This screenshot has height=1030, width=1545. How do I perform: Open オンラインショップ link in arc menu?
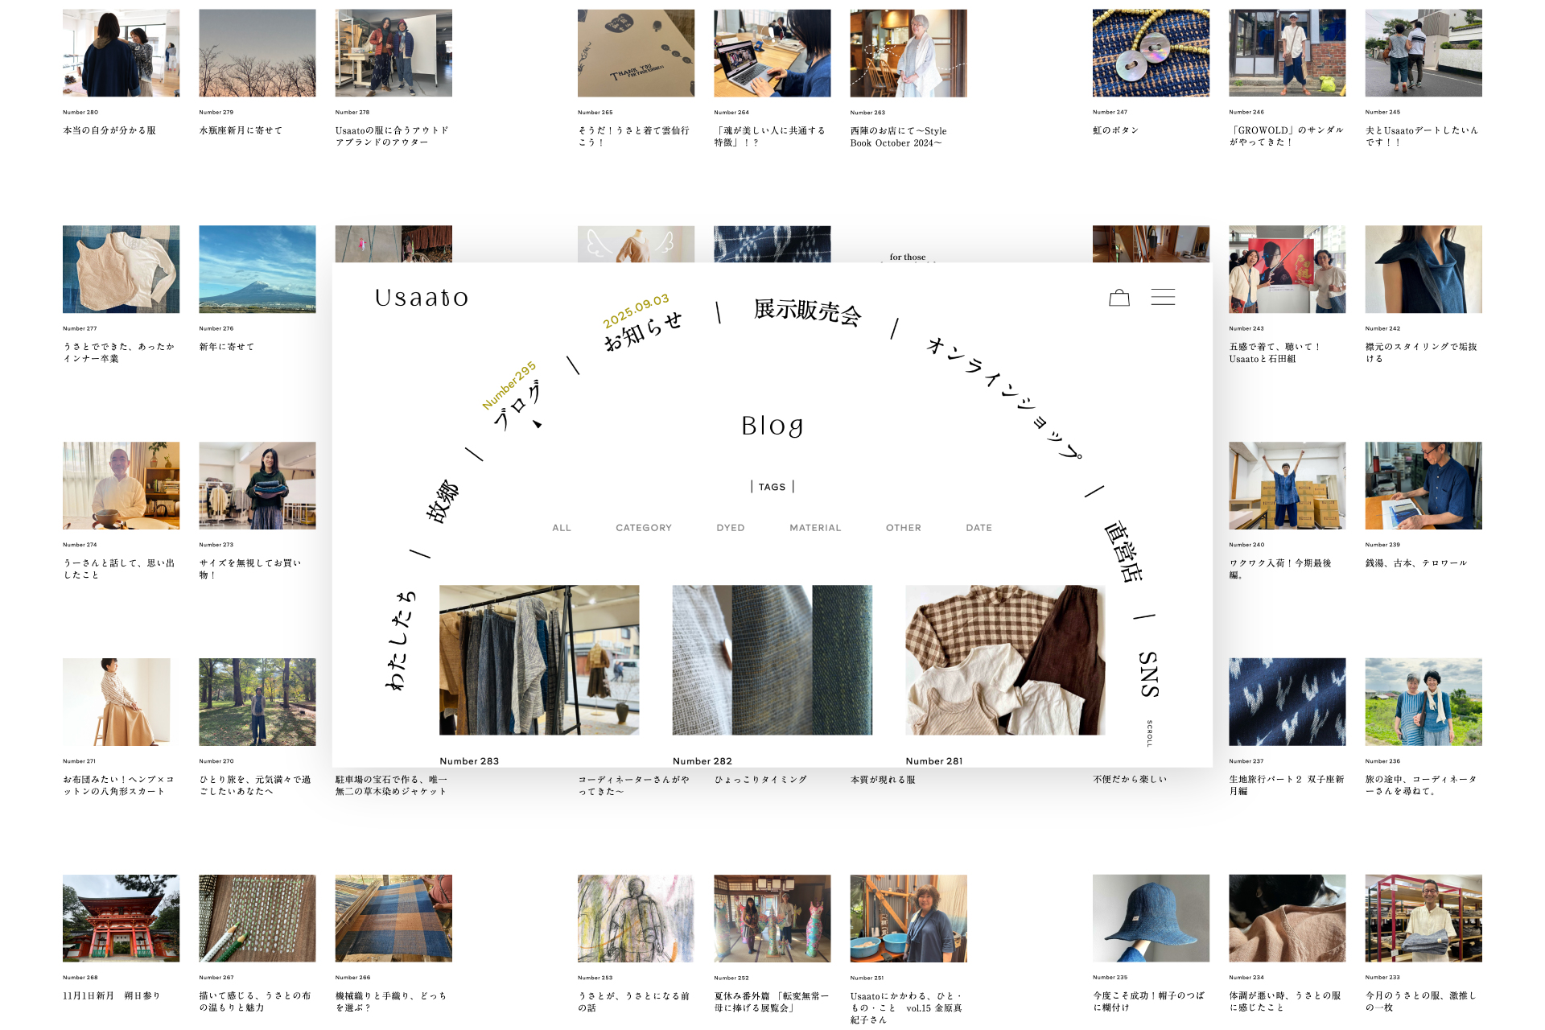pos(1004,398)
